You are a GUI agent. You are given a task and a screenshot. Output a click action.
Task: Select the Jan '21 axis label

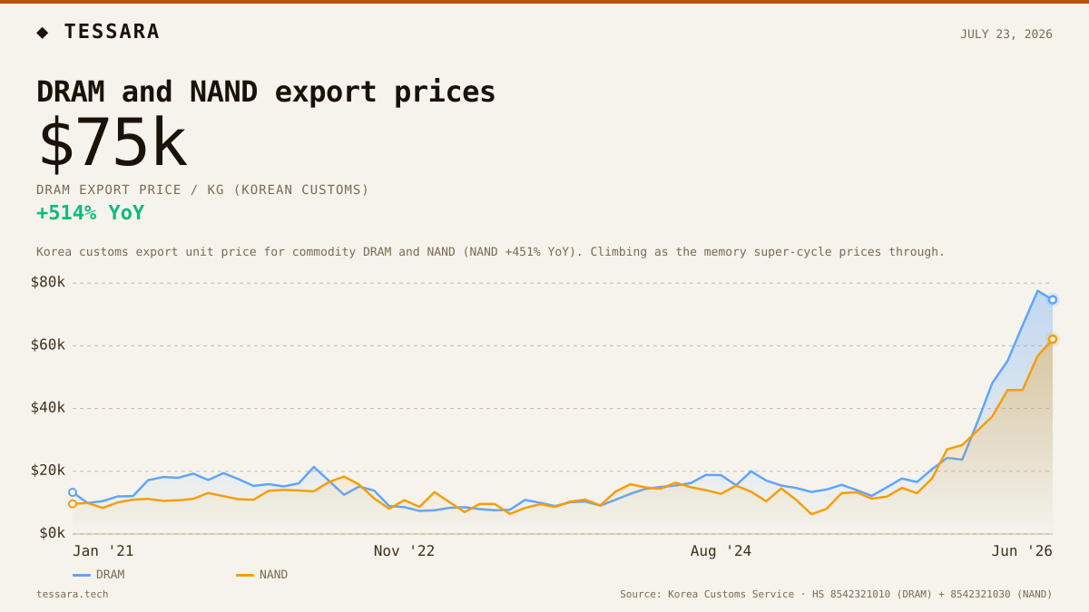103,550
